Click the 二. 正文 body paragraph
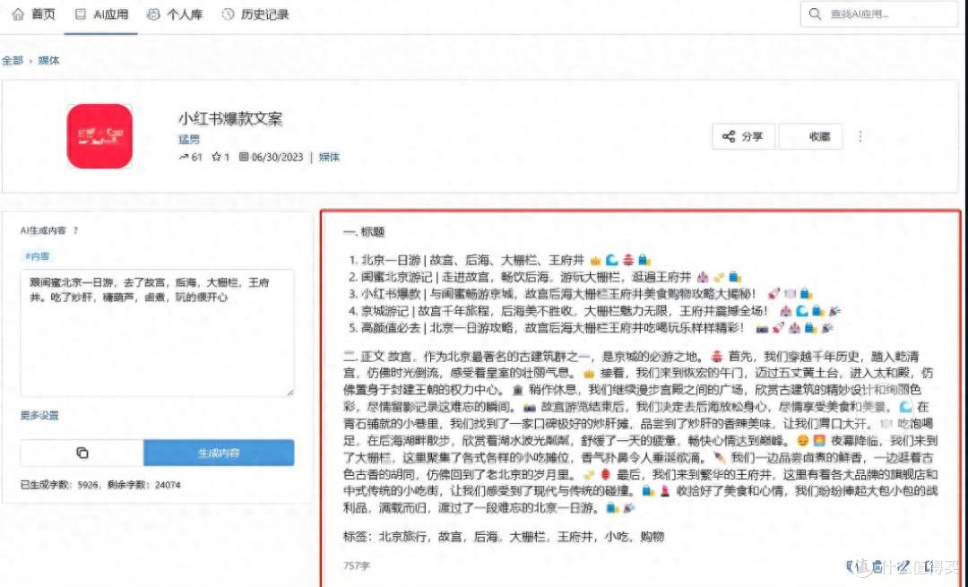968x587 pixels. pyautogui.click(x=641, y=432)
